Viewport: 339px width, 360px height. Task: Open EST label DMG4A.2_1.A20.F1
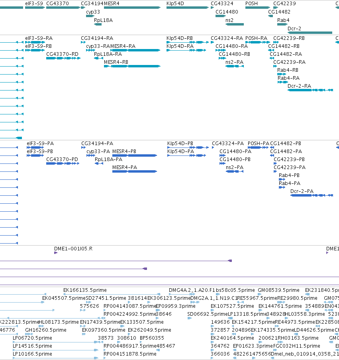tap(192, 290)
